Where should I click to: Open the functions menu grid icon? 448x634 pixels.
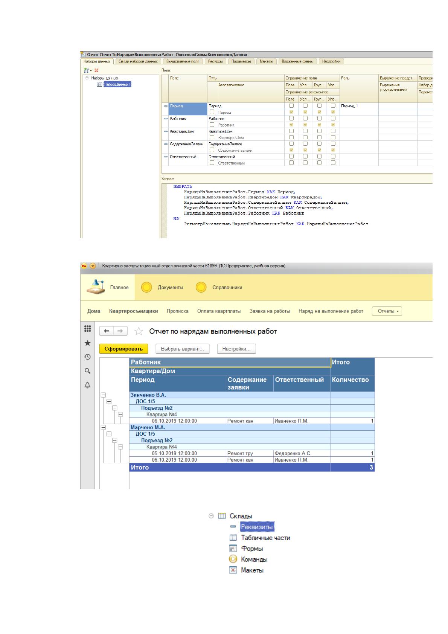[87, 329]
